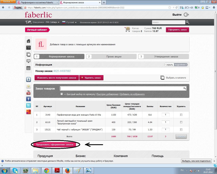Click Изменить место получения заказа button
This screenshot has height=174, width=217.
(x=57, y=78)
